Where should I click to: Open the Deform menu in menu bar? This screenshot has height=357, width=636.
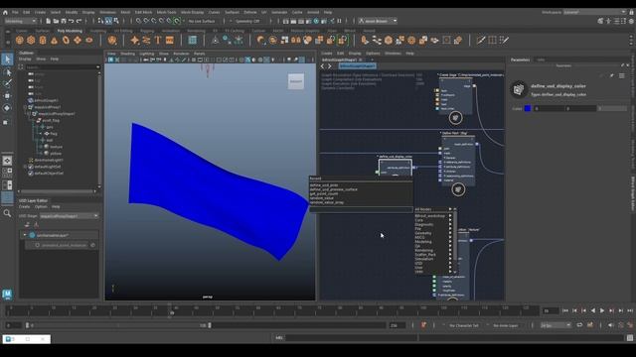click(249, 12)
